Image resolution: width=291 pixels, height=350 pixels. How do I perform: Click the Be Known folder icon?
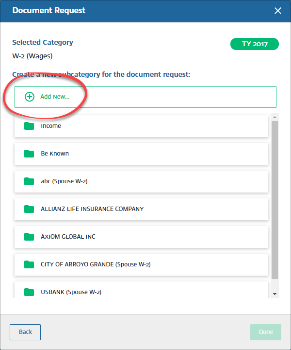click(29, 154)
